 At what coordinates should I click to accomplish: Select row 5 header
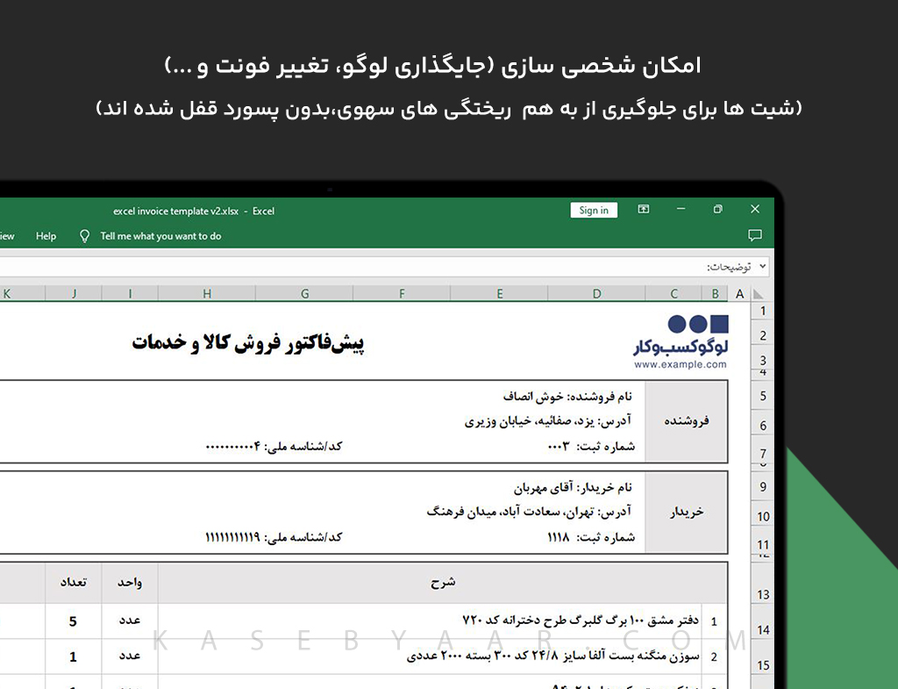point(762,396)
